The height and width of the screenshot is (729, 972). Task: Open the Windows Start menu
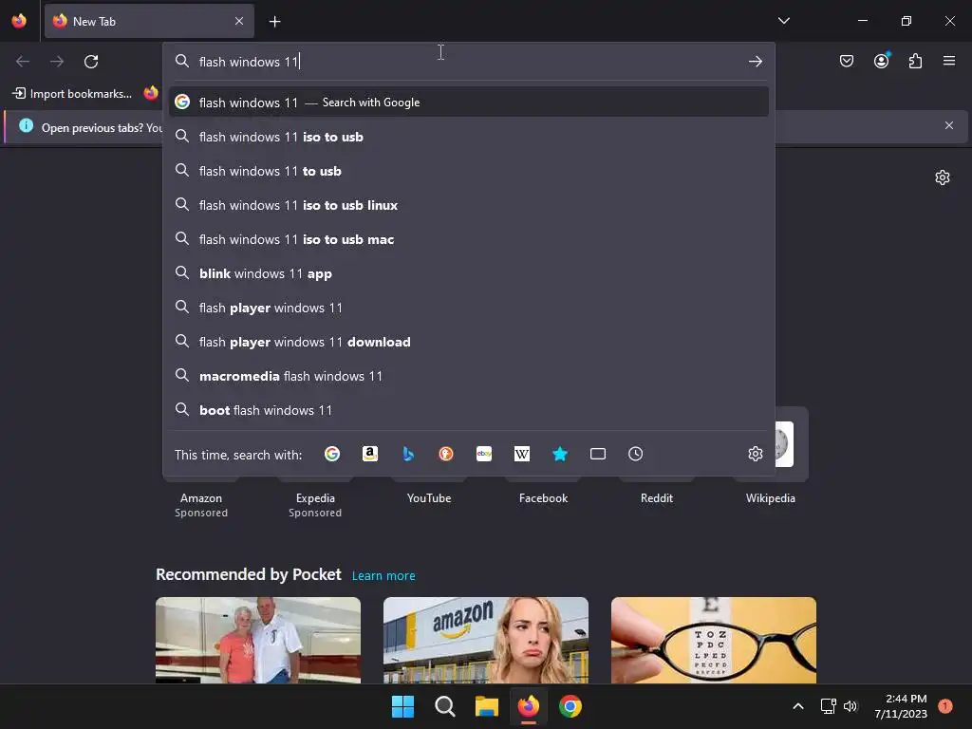click(x=402, y=706)
